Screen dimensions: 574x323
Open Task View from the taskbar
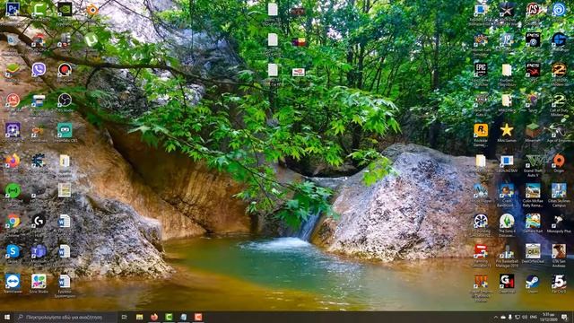coord(124,317)
